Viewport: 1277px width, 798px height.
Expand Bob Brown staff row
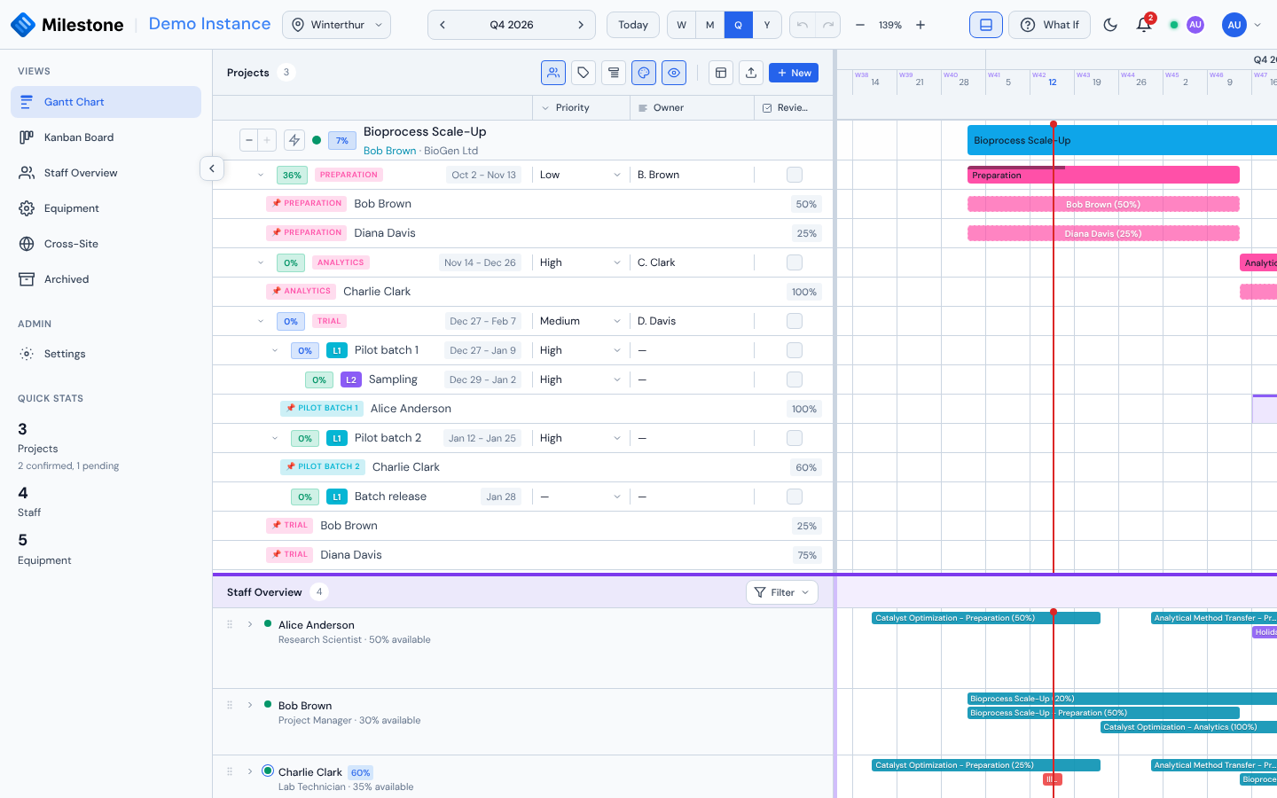250,705
